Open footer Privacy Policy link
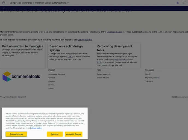The image size is (188, 140). point(6,97)
